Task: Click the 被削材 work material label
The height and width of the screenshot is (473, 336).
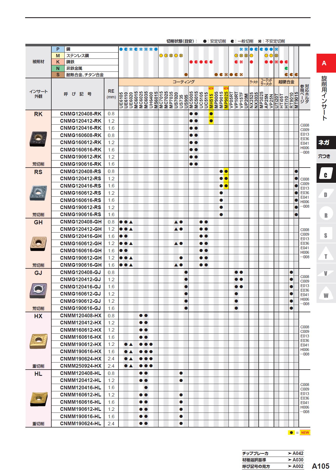Action: (38, 62)
